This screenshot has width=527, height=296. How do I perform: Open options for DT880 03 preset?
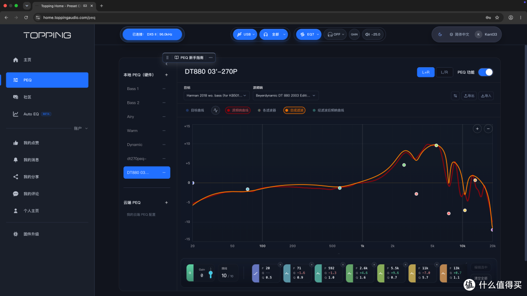[x=164, y=173]
